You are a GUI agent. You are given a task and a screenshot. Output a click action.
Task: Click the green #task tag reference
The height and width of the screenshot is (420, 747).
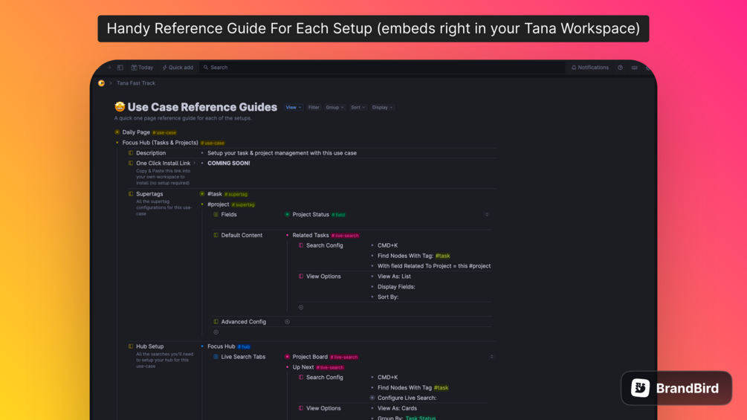coord(442,256)
